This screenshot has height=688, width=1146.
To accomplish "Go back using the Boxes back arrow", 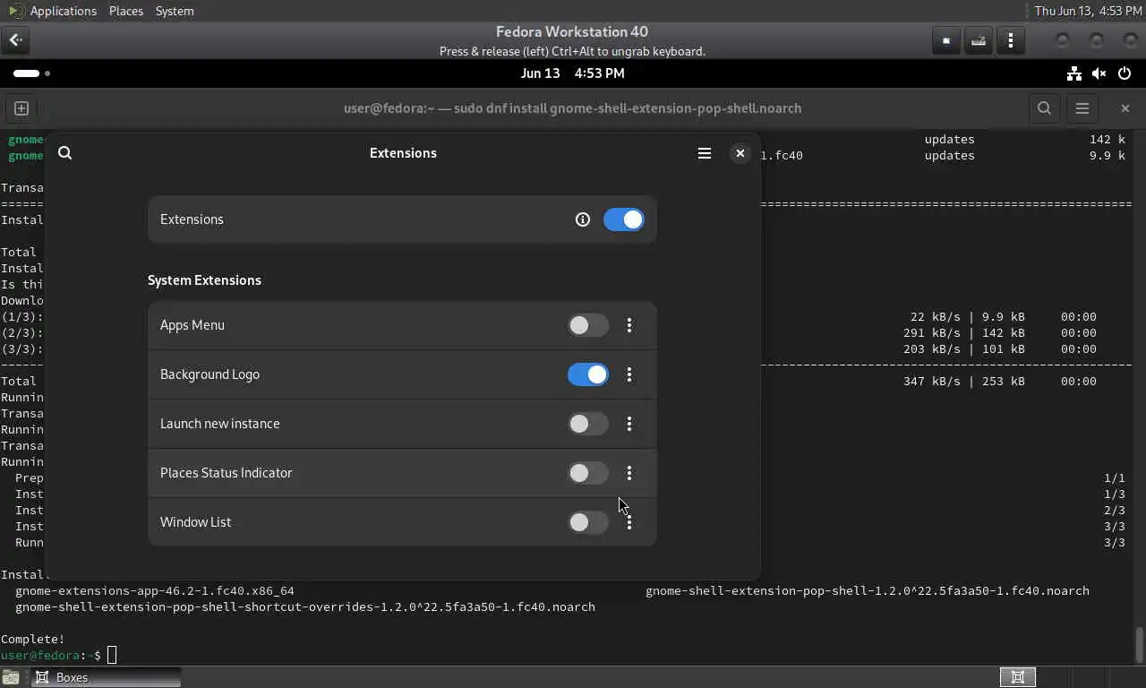I will (x=15, y=40).
